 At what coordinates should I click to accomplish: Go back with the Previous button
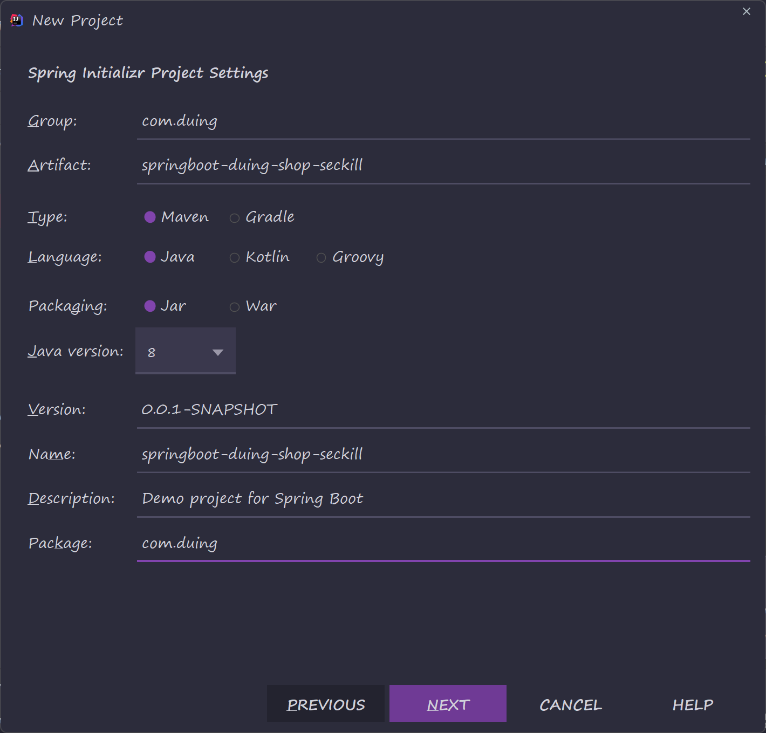point(326,704)
